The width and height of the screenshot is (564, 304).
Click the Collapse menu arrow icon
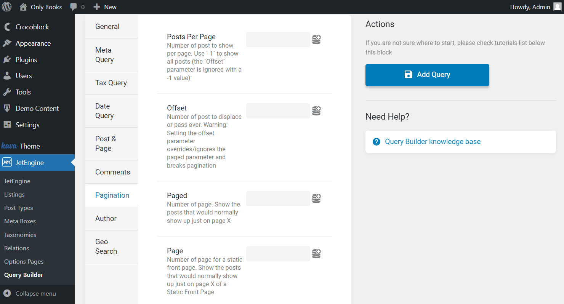[7, 293]
